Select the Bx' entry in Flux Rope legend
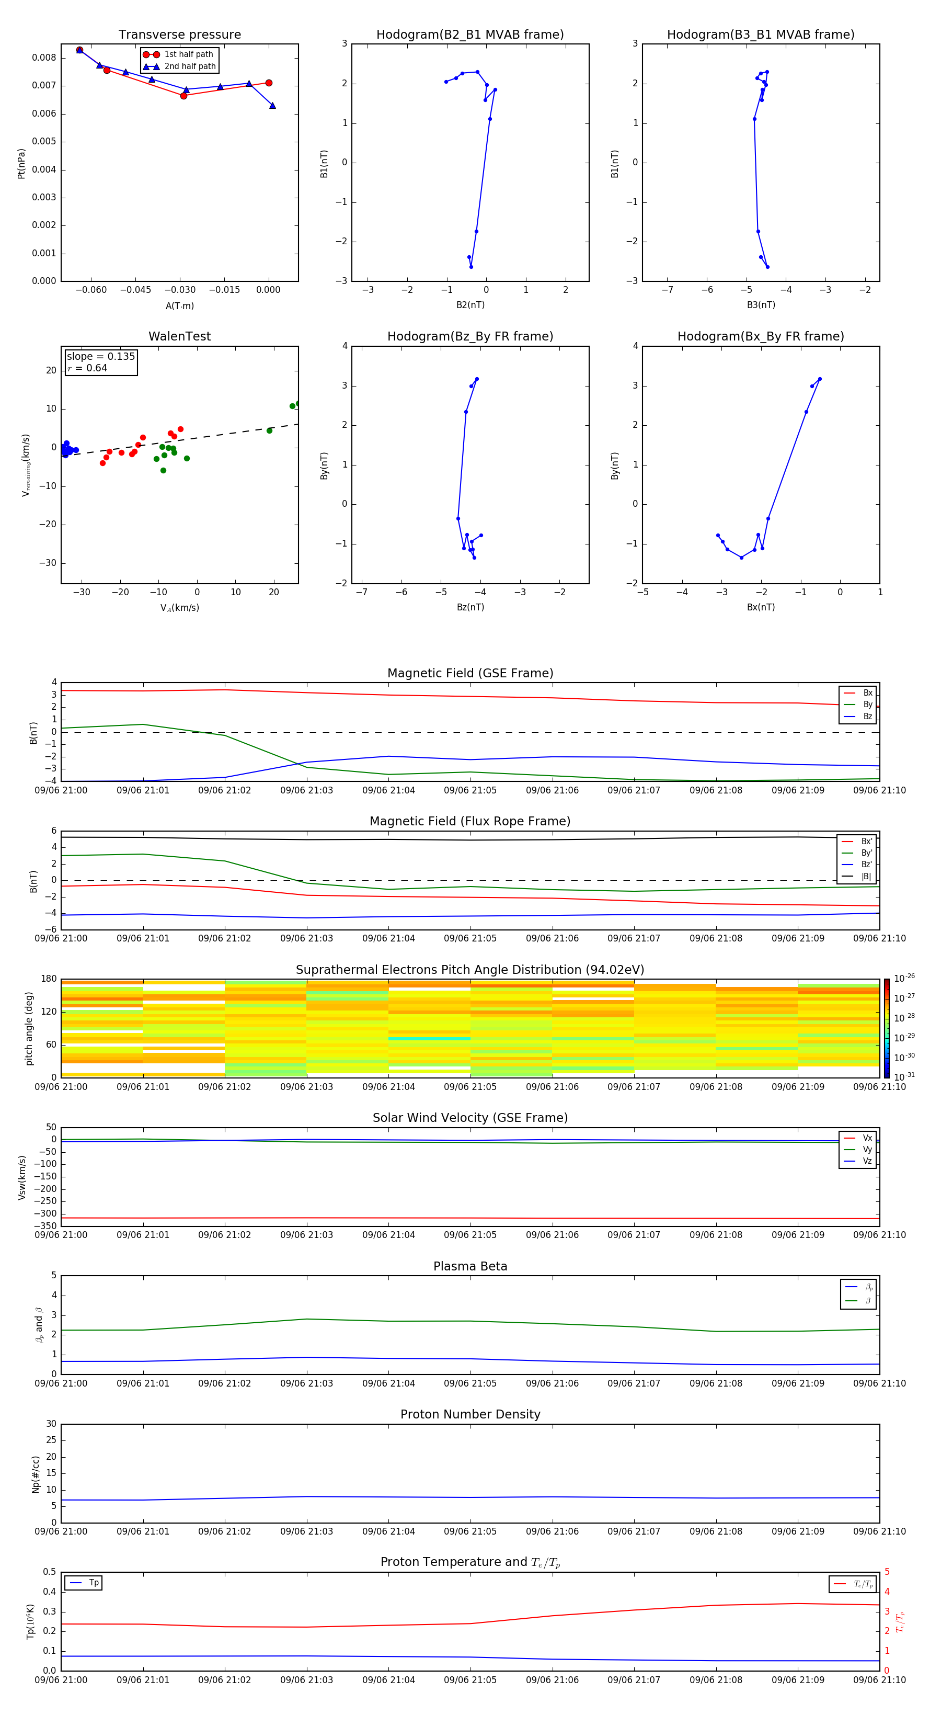941x1726 pixels. (x=857, y=842)
